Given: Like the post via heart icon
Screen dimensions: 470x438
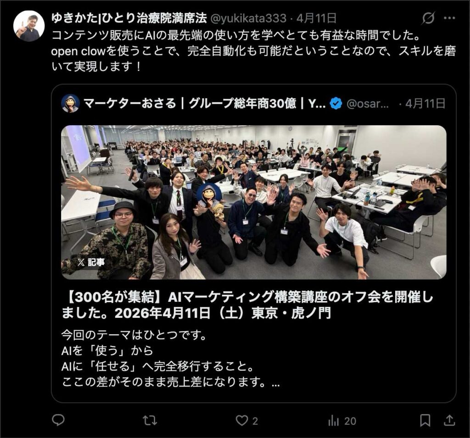Looking at the screenshot, I should tap(241, 420).
